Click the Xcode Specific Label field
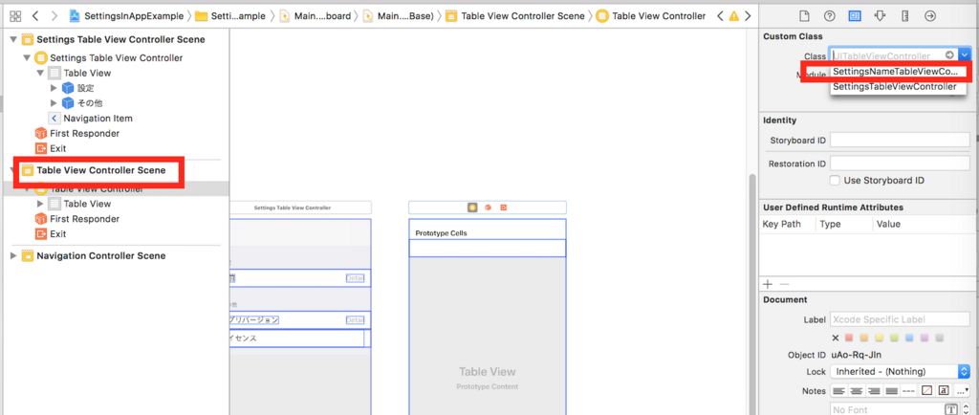 pos(900,319)
